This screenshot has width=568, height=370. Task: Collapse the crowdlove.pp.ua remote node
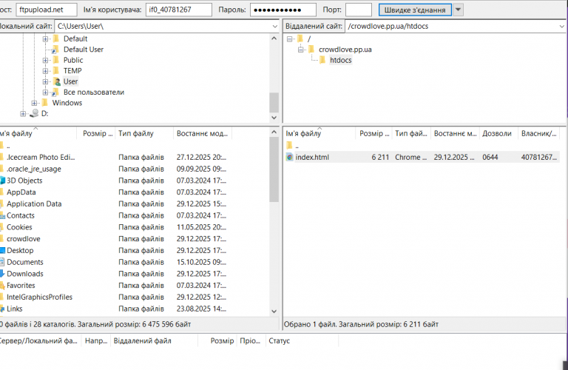[301, 50]
